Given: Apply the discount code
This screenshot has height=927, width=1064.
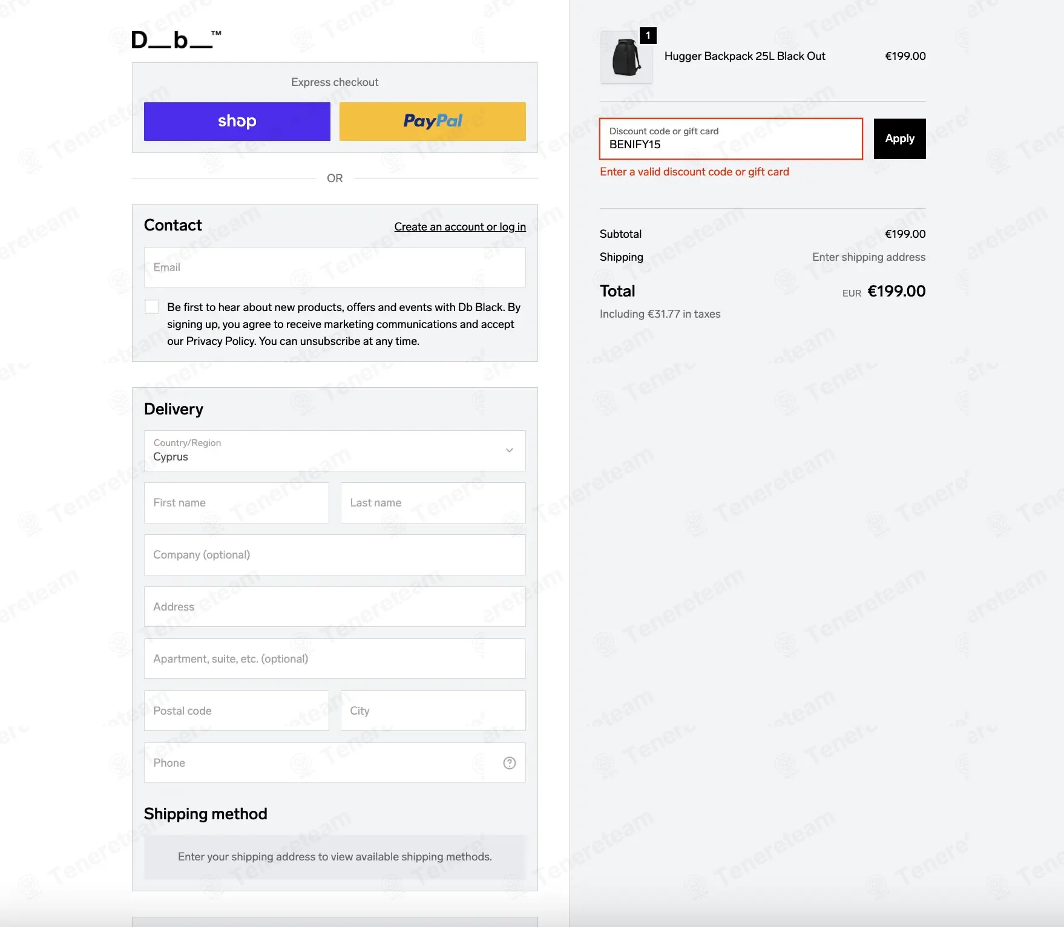Looking at the screenshot, I should [899, 139].
